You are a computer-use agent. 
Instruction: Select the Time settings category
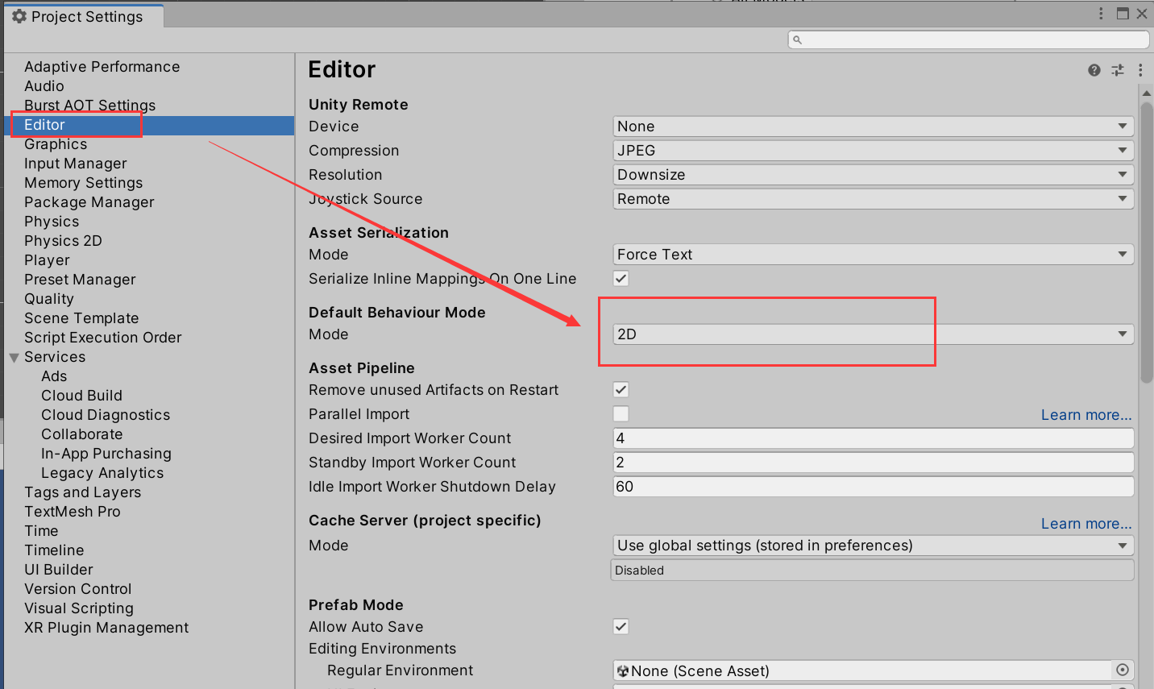pyautogui.click(x=41, y=531)
